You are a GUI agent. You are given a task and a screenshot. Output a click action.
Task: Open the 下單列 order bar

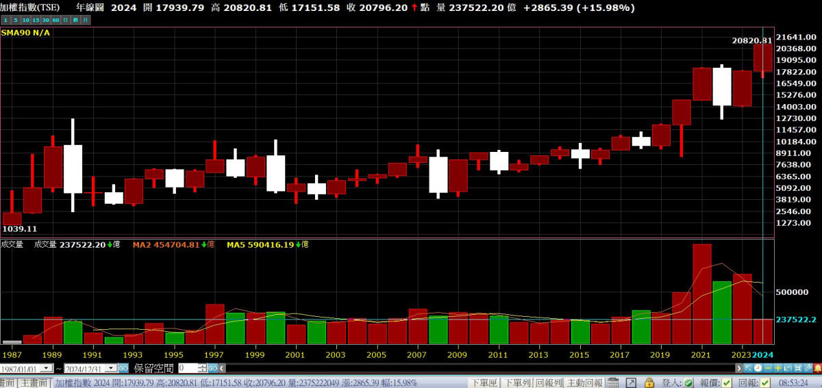519,383
